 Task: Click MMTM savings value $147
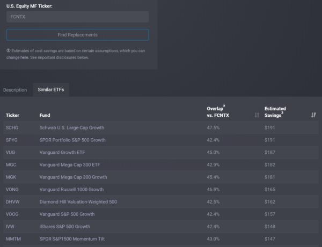tap(270, 239)
